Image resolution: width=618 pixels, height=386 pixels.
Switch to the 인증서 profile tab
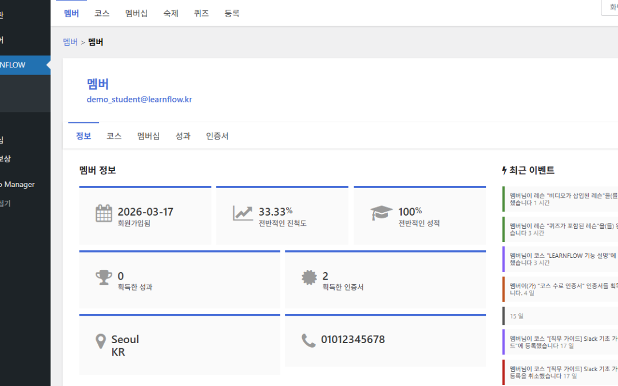[217, 136]
